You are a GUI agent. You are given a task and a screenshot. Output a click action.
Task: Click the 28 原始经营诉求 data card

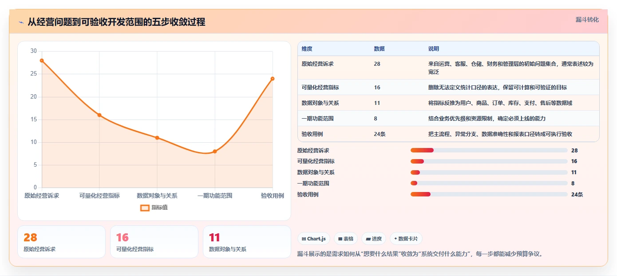pos(61,242)
